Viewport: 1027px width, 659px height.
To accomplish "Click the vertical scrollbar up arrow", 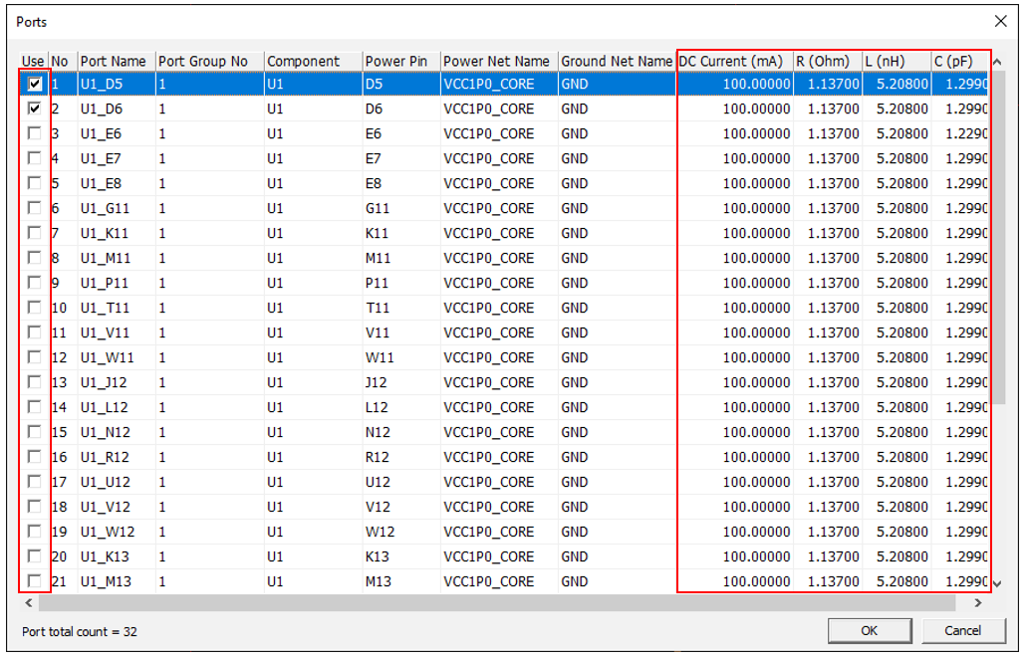I will [x=999, y=62].
